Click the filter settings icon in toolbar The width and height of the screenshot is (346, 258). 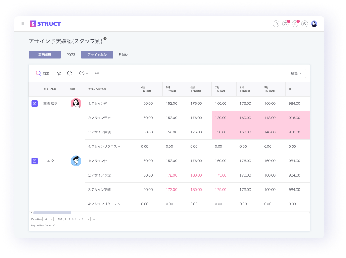click(59, 73)
